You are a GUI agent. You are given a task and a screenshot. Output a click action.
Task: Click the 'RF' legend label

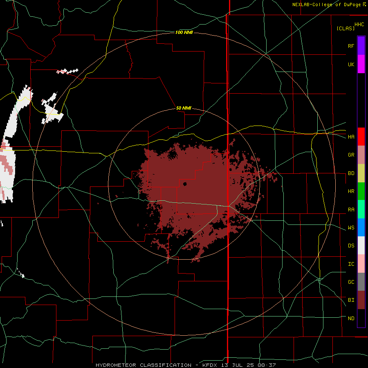point(351,46)
